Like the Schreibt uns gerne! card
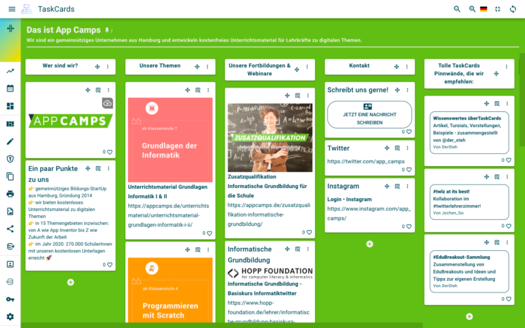This screenshot has height=328, width=525. tap(409, 132)
